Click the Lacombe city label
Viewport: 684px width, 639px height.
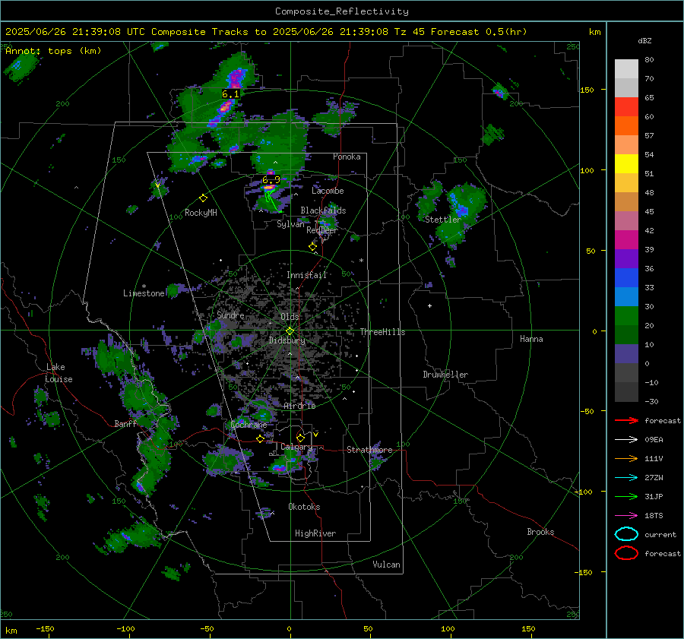[x=328, y=191]
